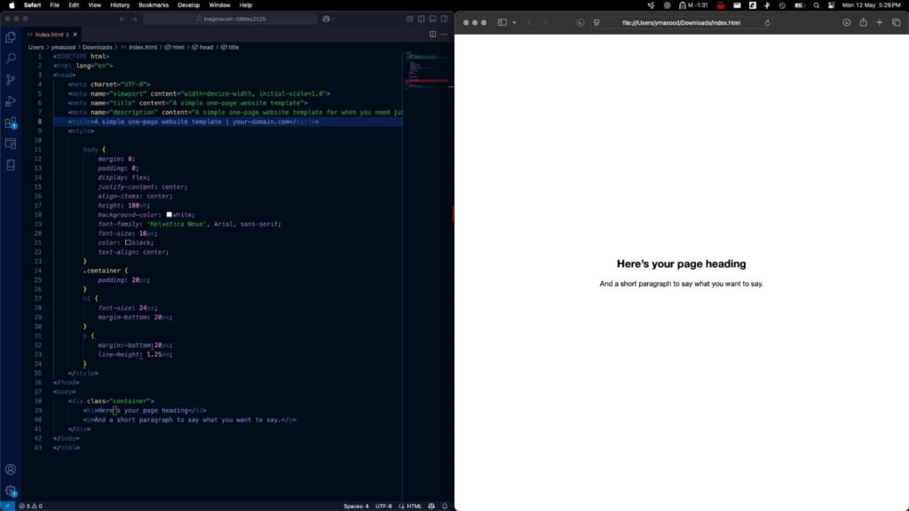The image size is (909, 511).
Task: Click the Safari share icon
Action: pyautogui.click(x=863, y=22)
